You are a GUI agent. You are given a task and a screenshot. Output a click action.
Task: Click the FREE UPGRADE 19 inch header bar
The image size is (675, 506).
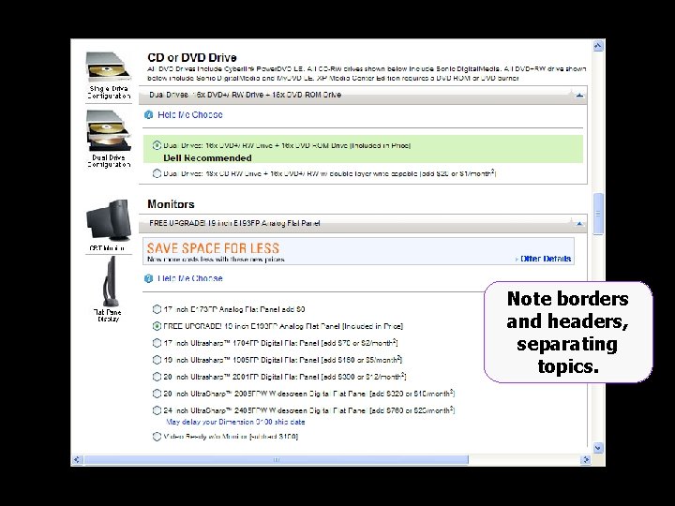tap(363, 224)
